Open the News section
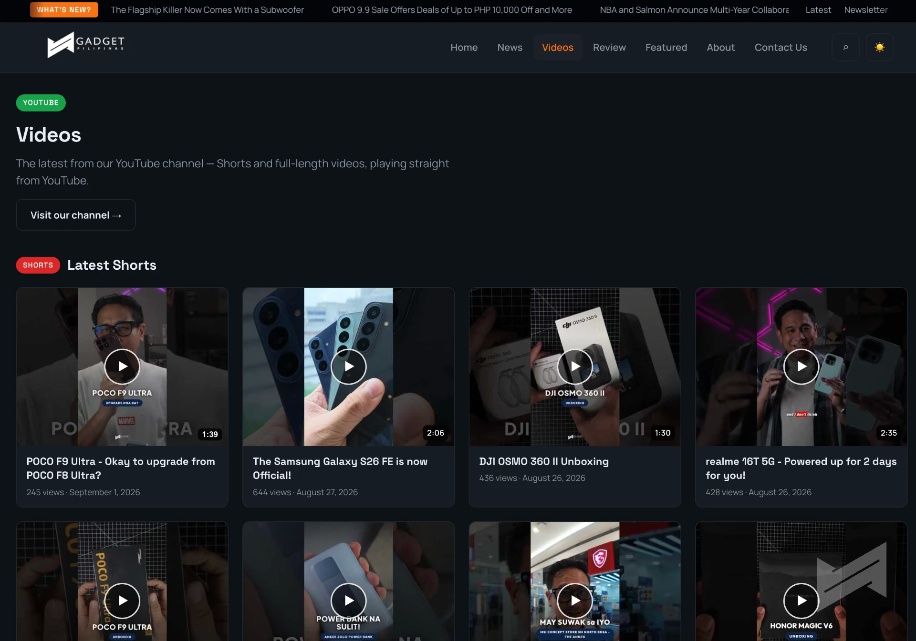Screen dimensions: 916x641 click(x=510, y=47)
